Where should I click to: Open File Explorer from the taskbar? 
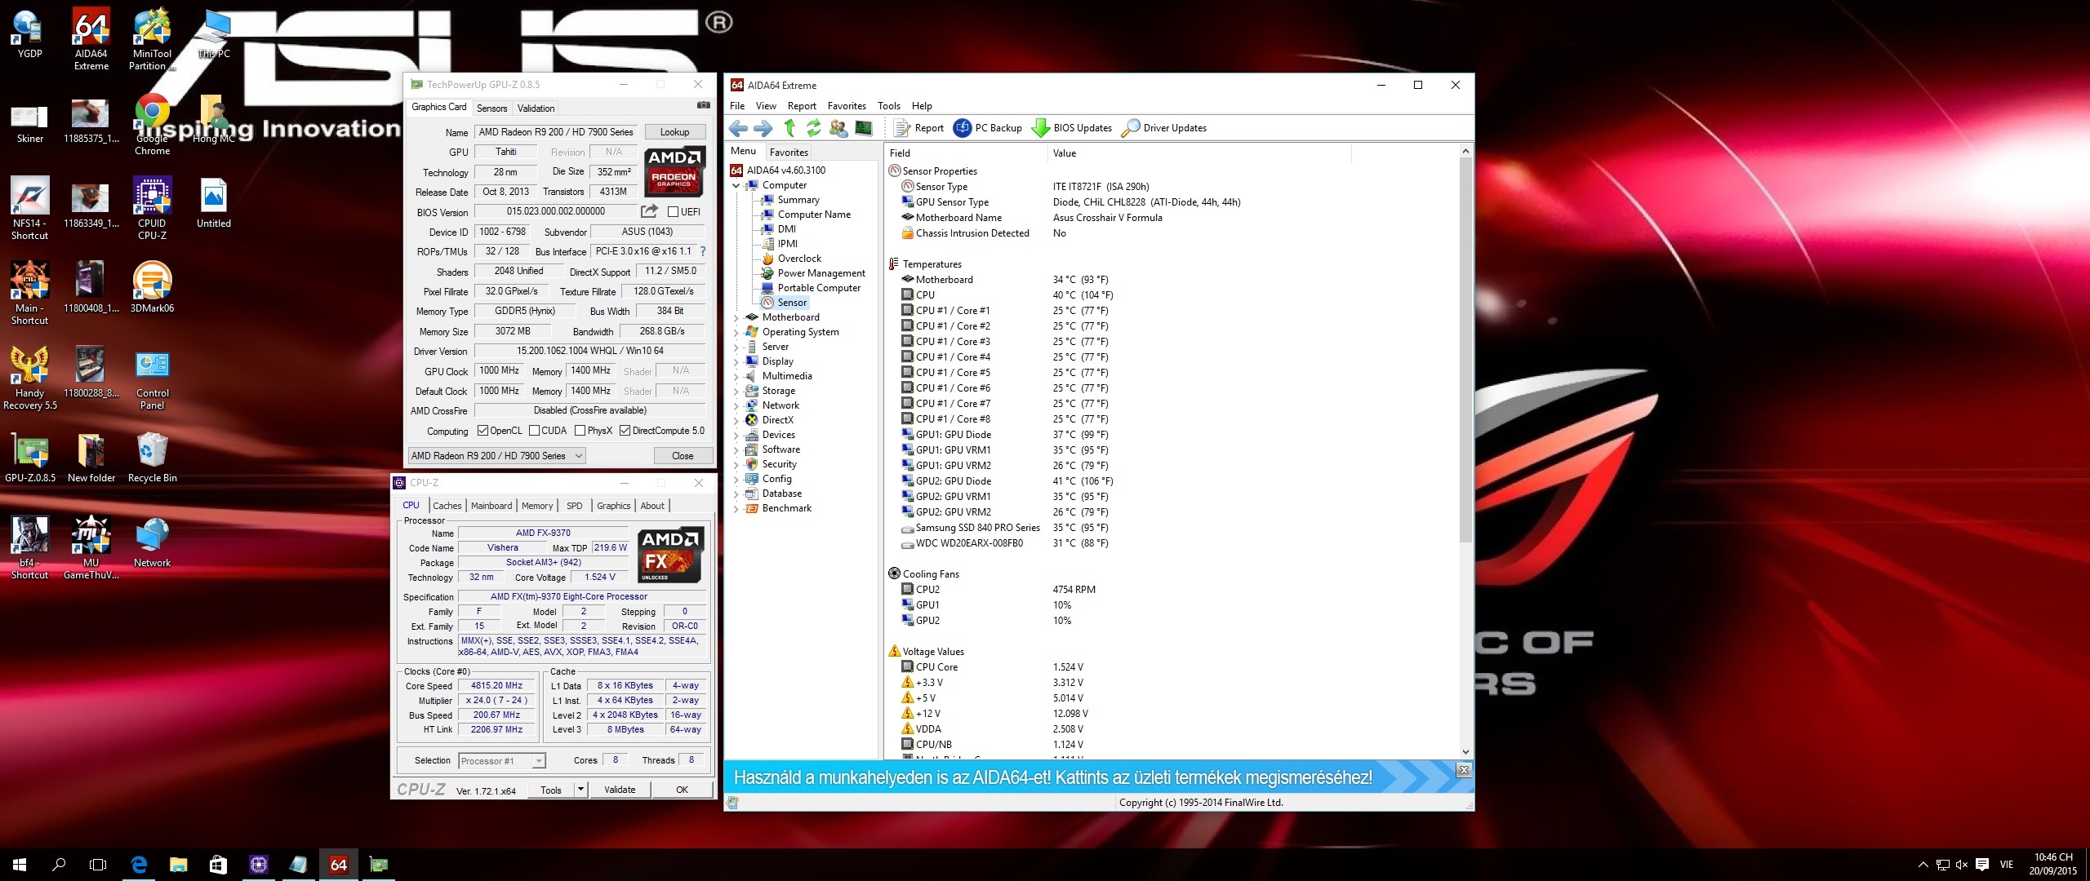tap(178, 865)
